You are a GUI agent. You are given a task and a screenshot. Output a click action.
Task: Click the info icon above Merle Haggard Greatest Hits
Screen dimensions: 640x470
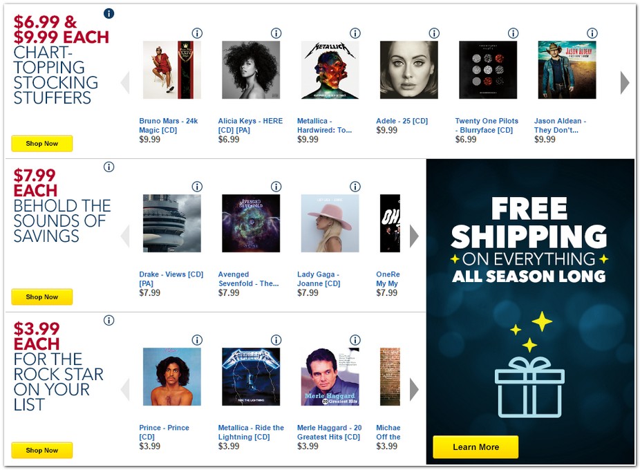click(x=355, y=339)
